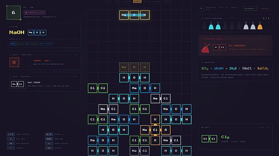Click the yellow NaOH falling label
279x156 pixels.
(17, 32)
